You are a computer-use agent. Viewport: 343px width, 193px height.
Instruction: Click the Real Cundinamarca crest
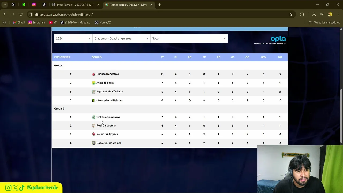tap(93, 117)
